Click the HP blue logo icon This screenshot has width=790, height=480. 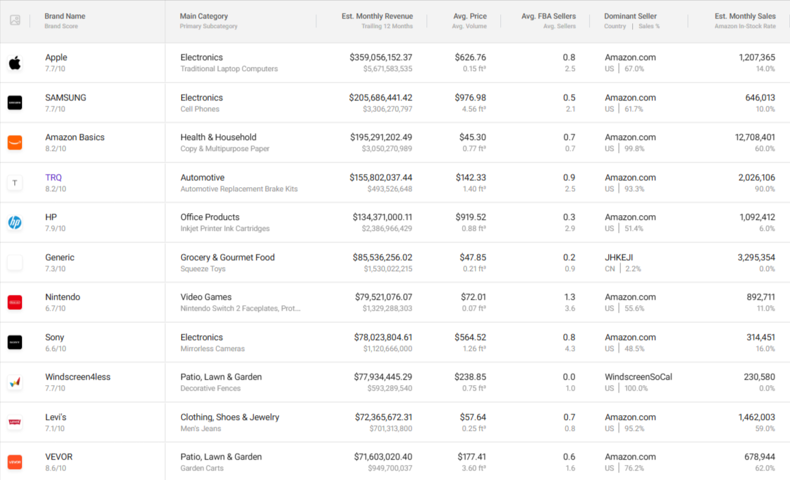tap(14, 223)
